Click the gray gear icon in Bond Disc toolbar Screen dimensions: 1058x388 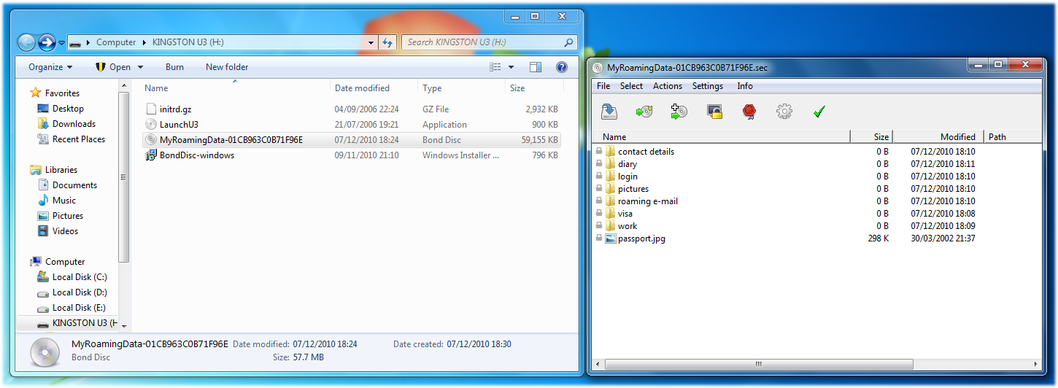784,112
